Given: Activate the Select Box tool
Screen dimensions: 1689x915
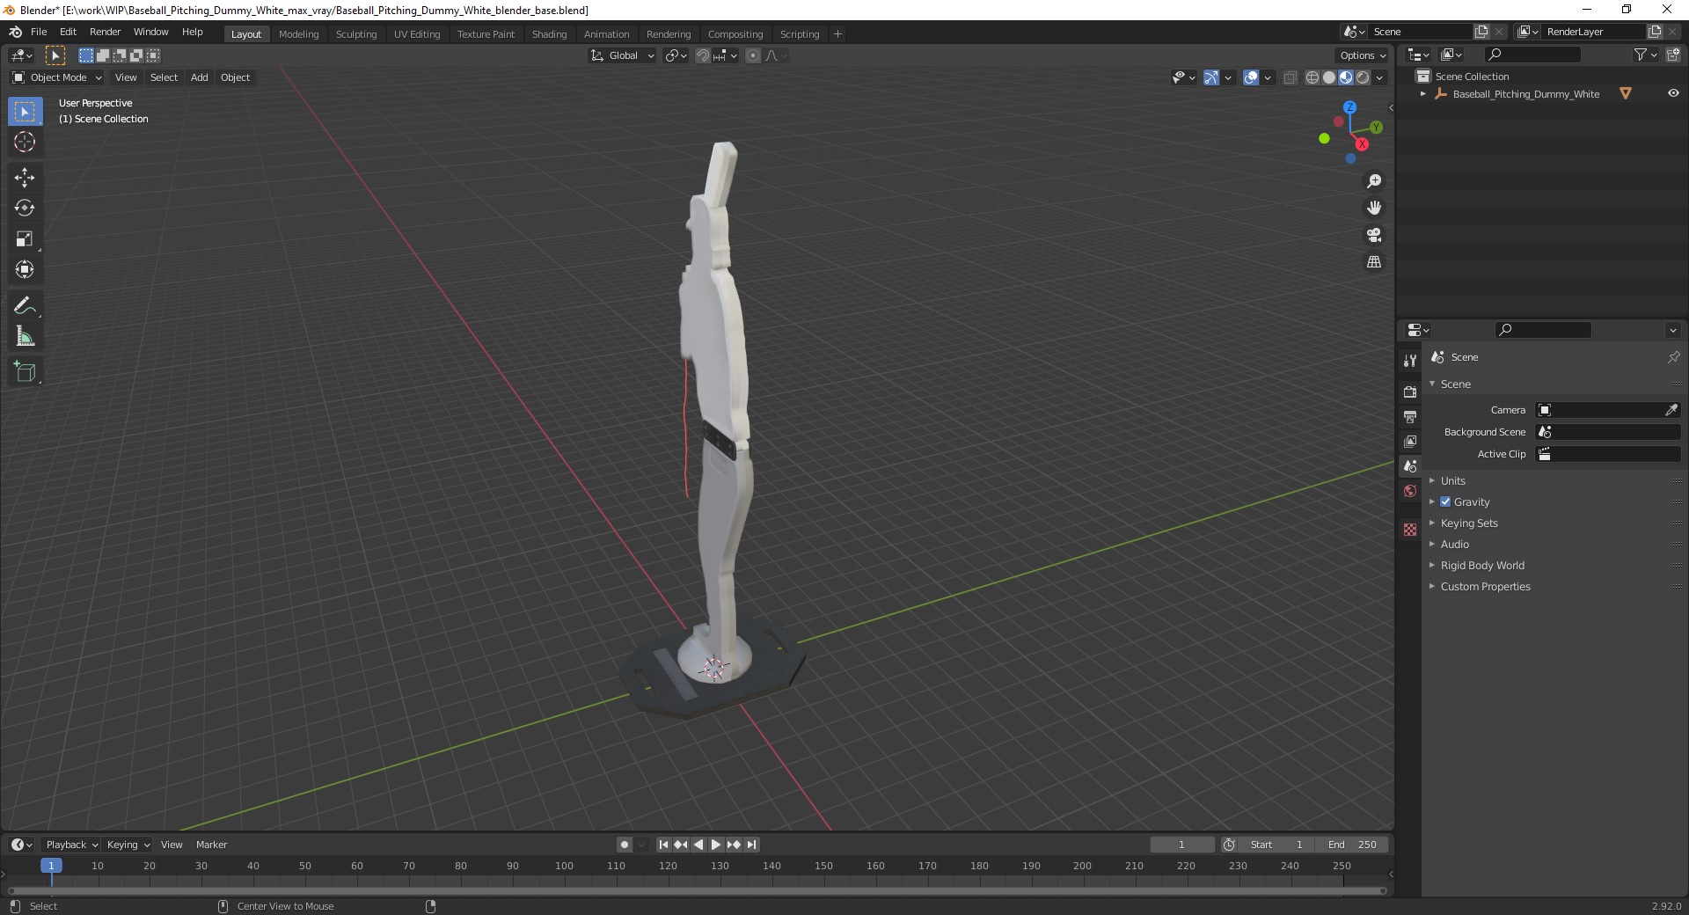Looking at the screenshot, I should point(25,112).
